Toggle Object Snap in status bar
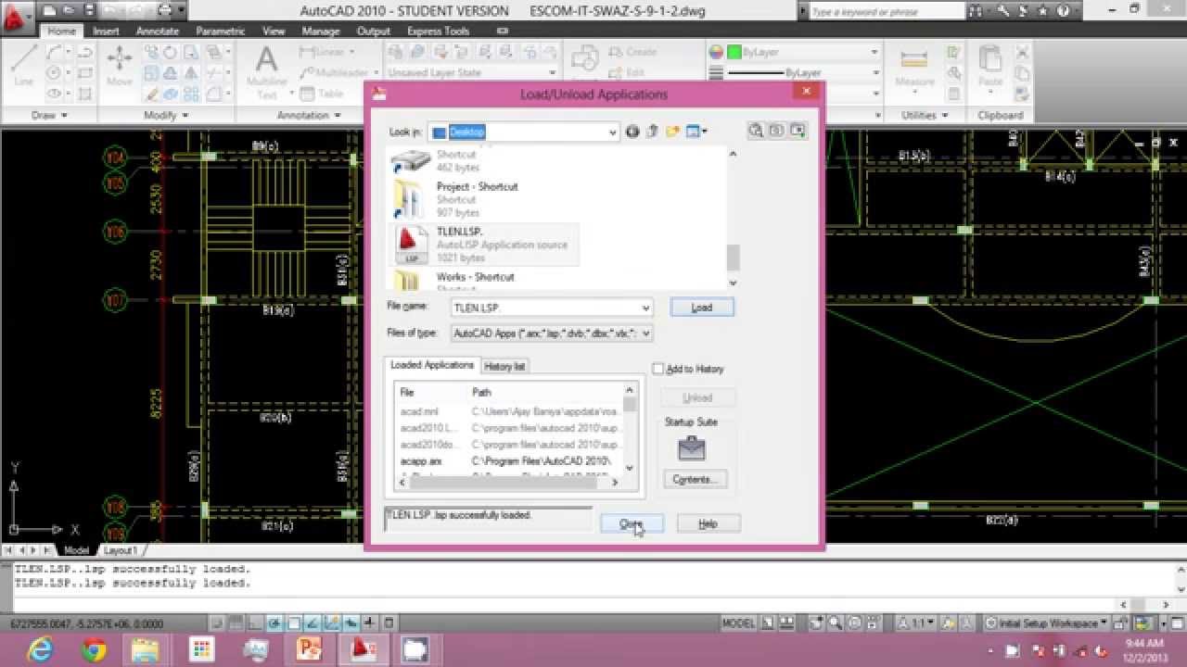The width and height of the screenshot is (1187, 667). click(x=294, y=623)
